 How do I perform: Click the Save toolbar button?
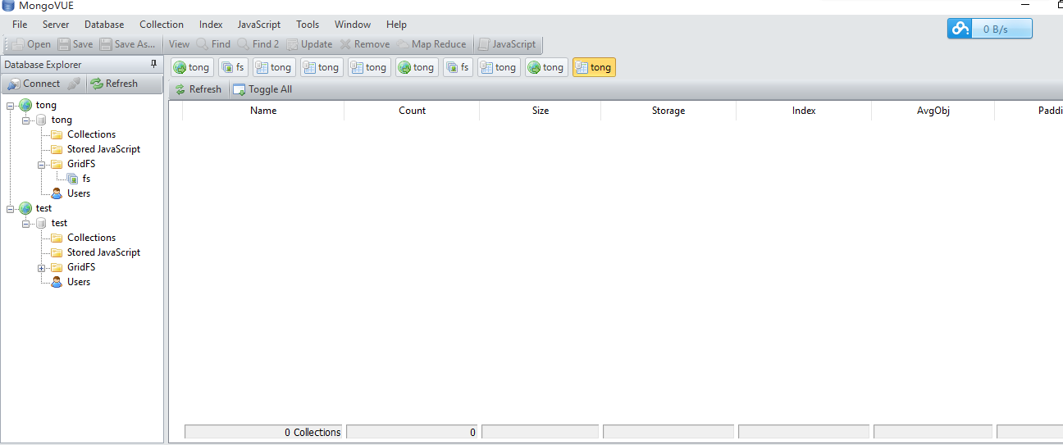tap(75, 44)
